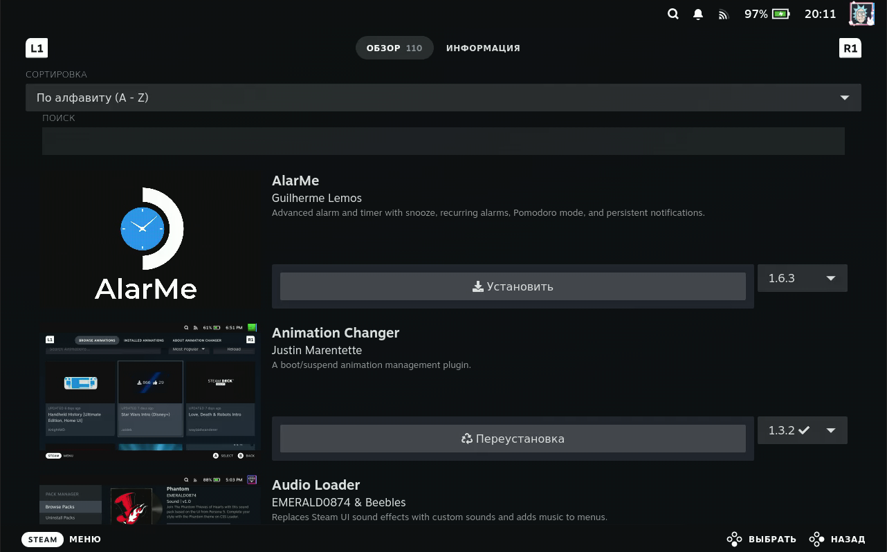This screenshot has width=887, height=552.
Task: Check the battery indicator icon
Action: [x=781, y=14]
